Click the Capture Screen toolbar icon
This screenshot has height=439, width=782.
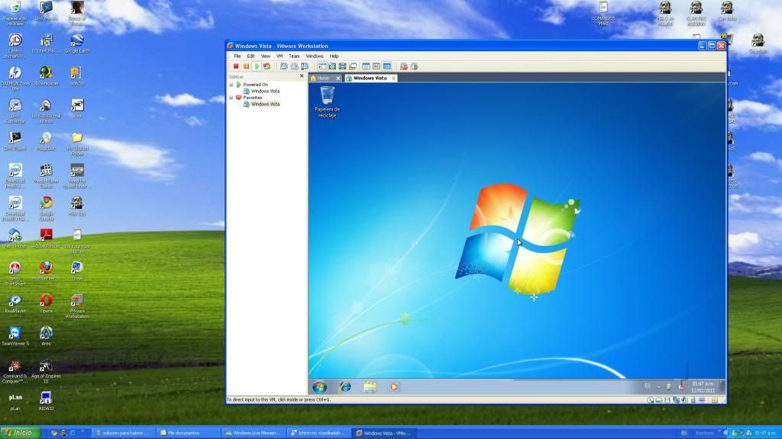[x=404, y=66]
